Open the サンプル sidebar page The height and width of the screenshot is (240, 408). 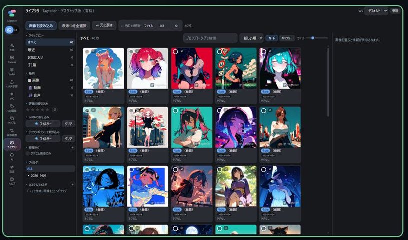pos(12,120)
